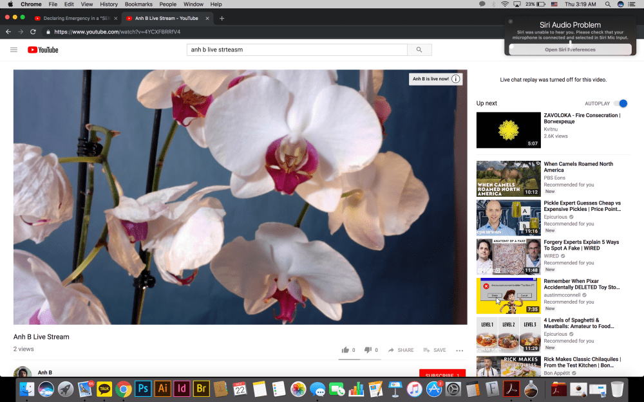Open Photoshop from the dock
The width and height of the screenshot is (644, 402).
tap(144, 388)
